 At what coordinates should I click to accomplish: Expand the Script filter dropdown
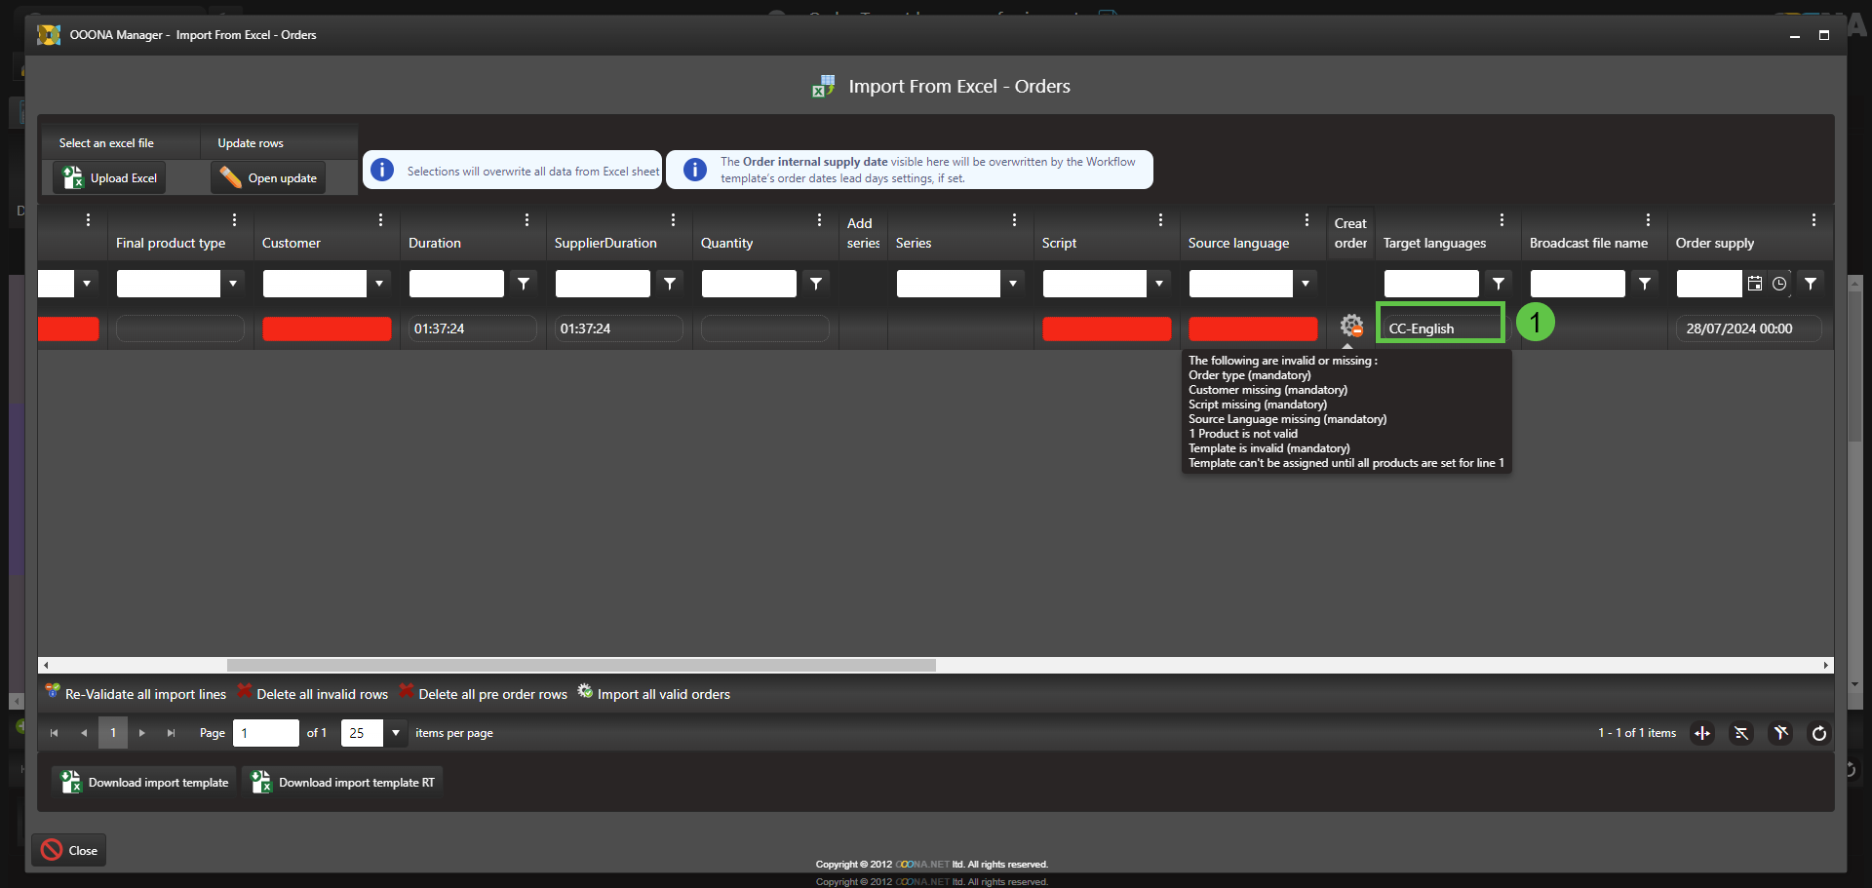point(1159,284)
